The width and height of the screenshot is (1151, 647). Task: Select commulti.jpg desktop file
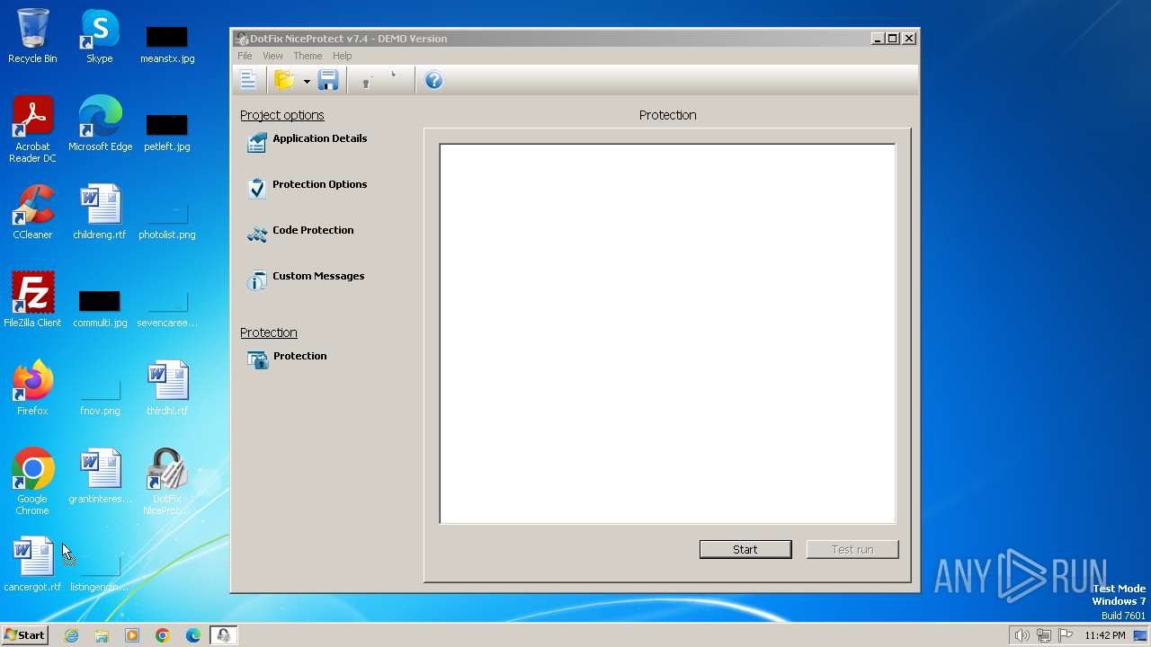(100, 308)
